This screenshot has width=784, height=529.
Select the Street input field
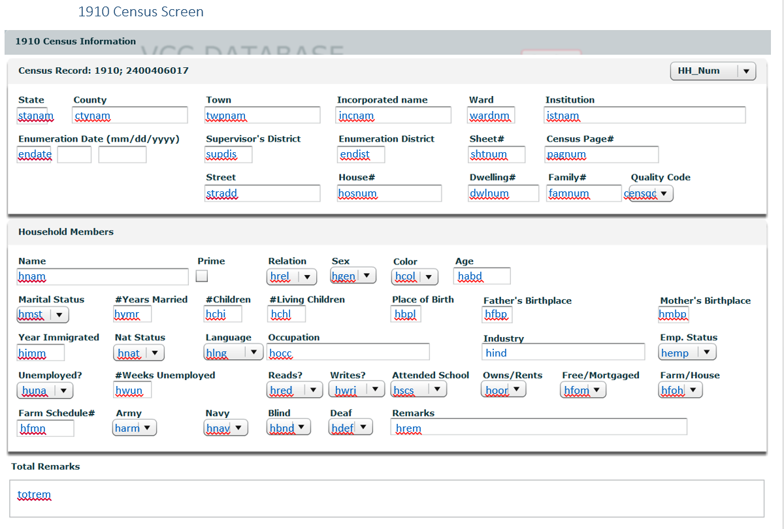(263, 193)
